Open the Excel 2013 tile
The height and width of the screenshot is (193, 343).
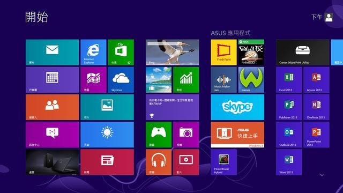click(x=289, y=80)
